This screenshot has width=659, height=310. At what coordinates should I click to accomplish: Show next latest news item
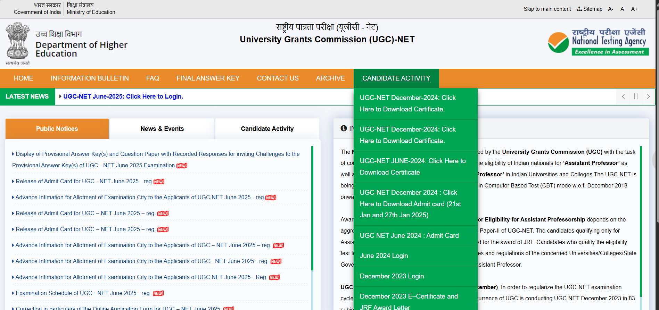coord(648,97)
